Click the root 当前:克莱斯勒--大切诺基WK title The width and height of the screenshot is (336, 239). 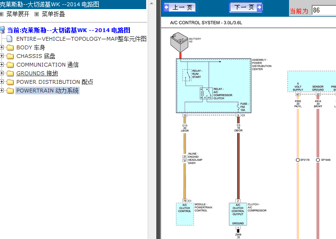point(69,30)
